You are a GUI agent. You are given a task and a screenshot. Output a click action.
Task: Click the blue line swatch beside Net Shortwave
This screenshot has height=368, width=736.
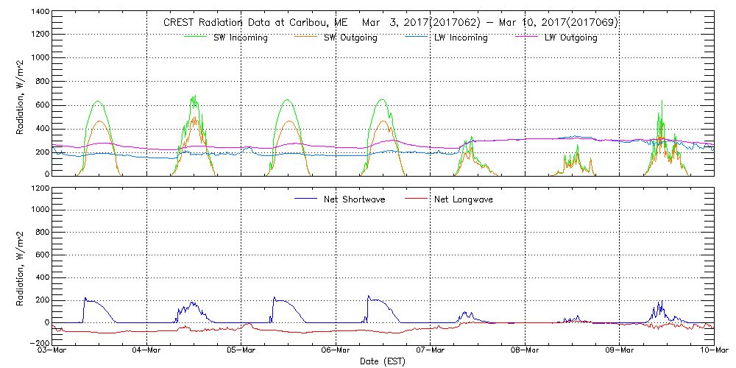click(x=305, y=199)
